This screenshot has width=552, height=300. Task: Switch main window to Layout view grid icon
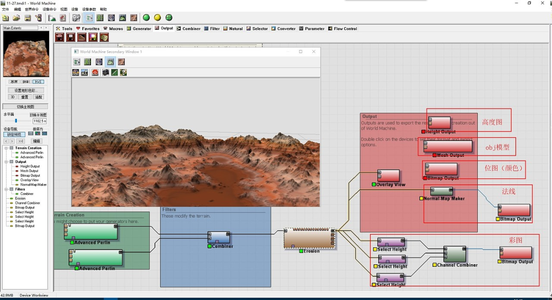point(100,17)
